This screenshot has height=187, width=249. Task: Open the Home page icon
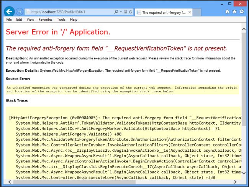tap(228, 11)
